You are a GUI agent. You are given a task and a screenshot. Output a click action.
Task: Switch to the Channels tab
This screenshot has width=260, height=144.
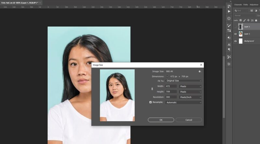tap(238, 5)
